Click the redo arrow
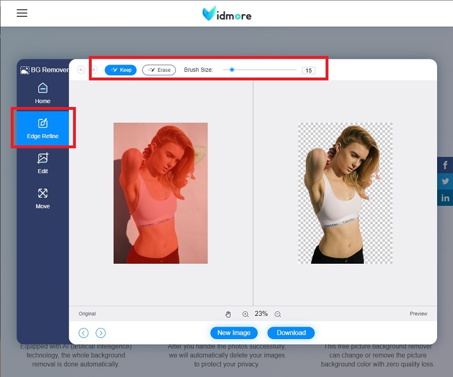The image size is (453, 377). pos(95,70)
